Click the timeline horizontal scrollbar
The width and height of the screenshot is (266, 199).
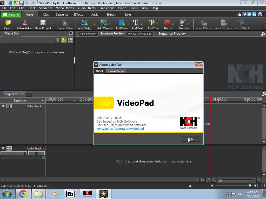coord(99,180)
